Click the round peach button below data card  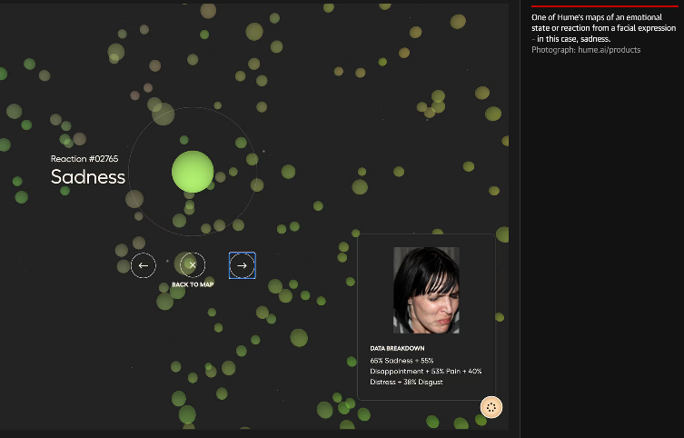491,407
